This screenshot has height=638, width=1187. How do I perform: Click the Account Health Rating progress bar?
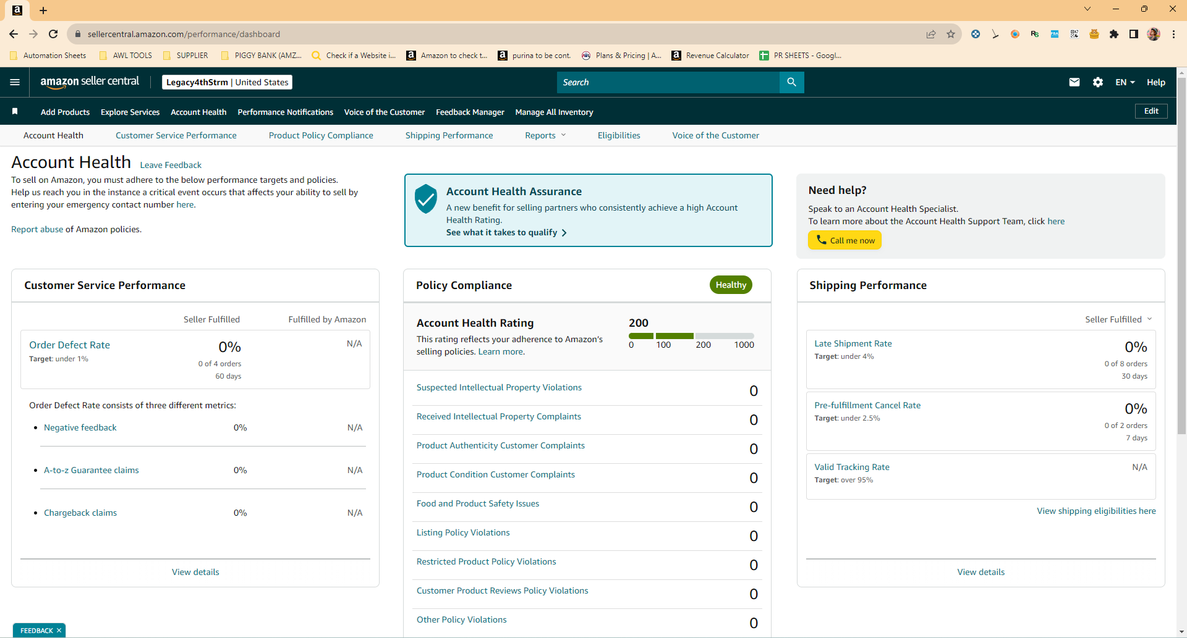click(x=691, y=336)
